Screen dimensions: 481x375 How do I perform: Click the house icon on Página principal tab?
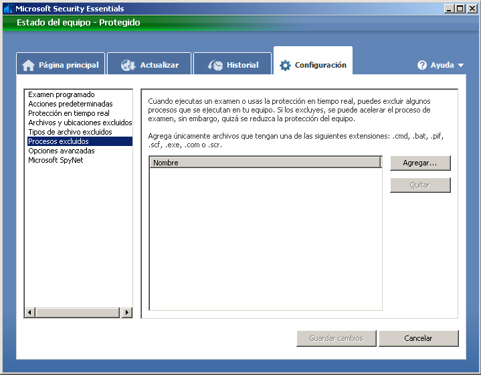tap(28, 66)
